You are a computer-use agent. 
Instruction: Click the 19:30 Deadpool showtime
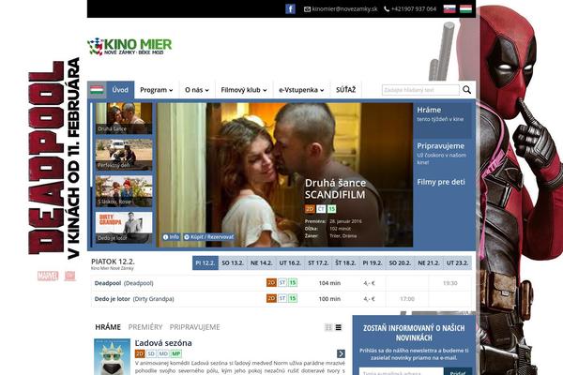click(x=449, y=283)
